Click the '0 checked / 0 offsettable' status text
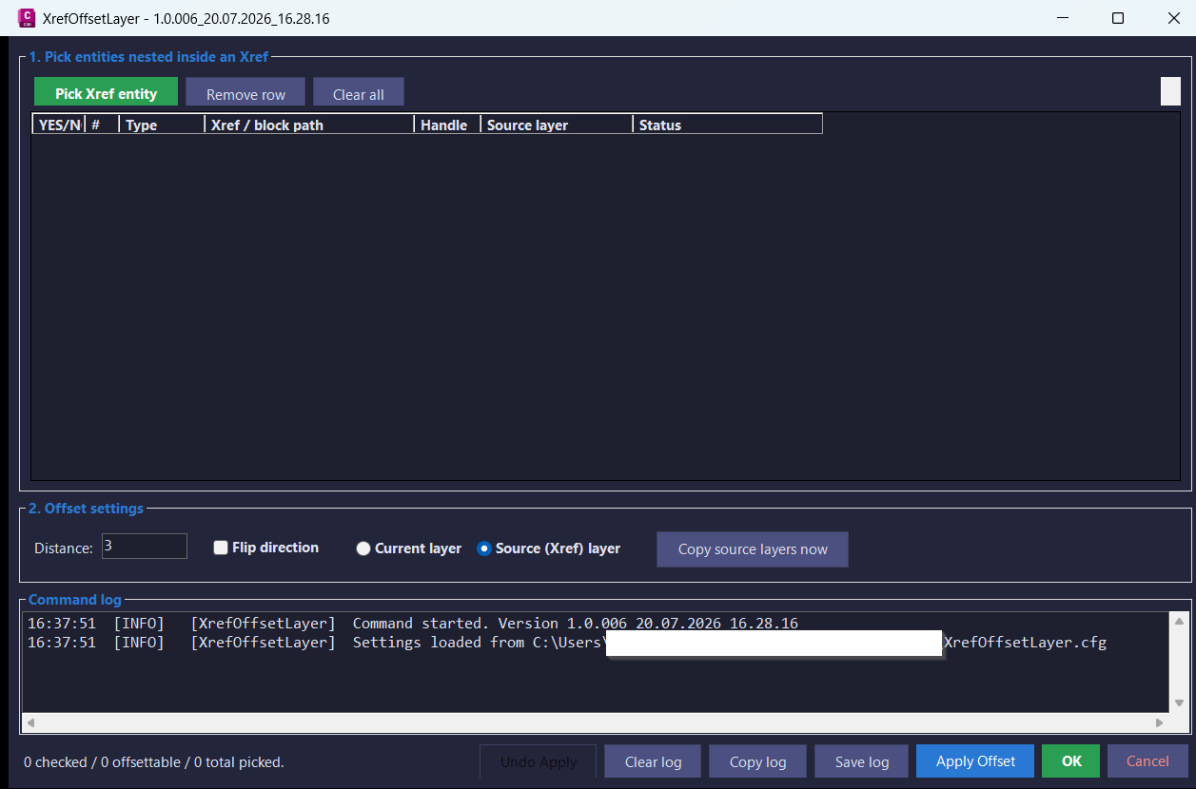This screenshot has width=1196, height=789. click(x=154, y=761)
